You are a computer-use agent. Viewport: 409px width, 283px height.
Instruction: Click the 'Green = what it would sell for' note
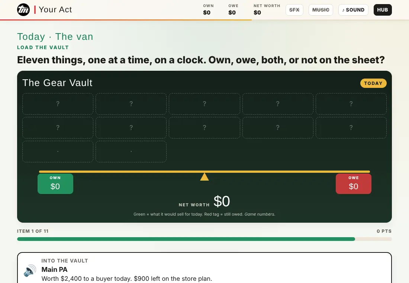[x=204, y=214]
